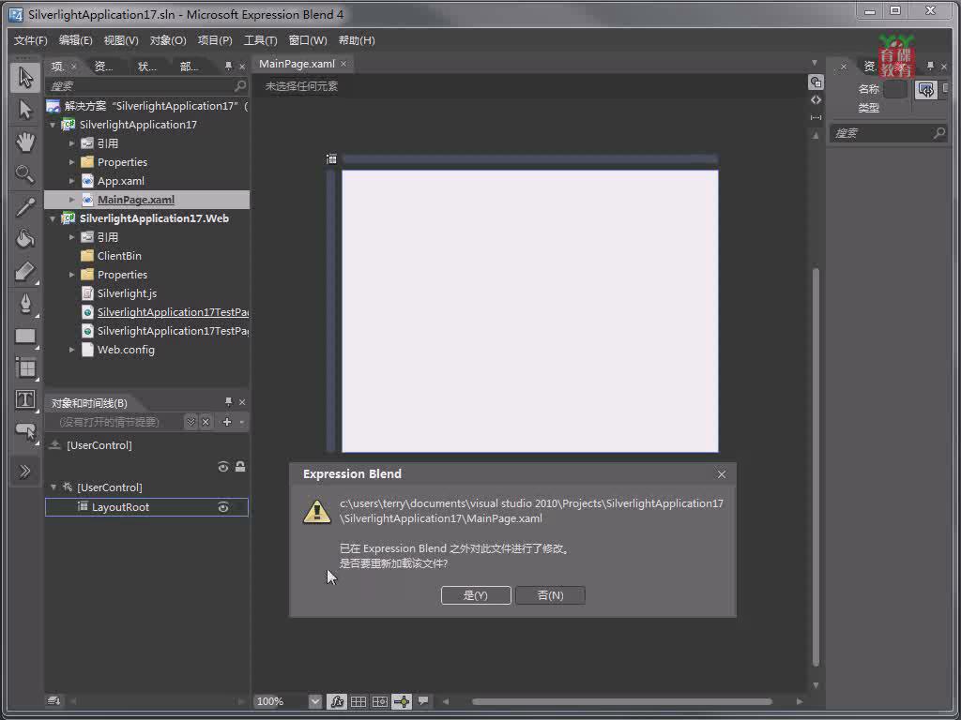Choose the TextBlock text tool

25,399
